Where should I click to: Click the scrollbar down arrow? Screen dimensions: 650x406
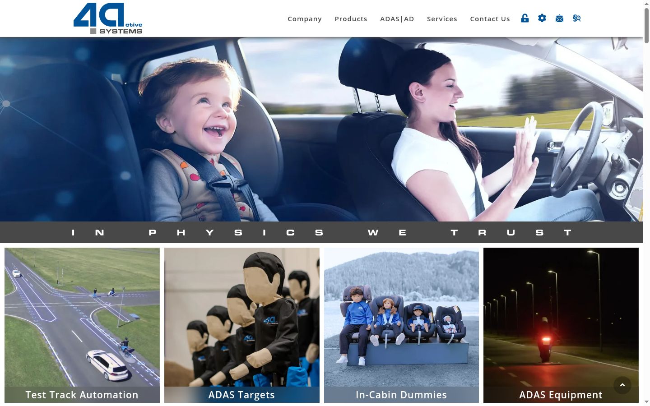[646, 401]
